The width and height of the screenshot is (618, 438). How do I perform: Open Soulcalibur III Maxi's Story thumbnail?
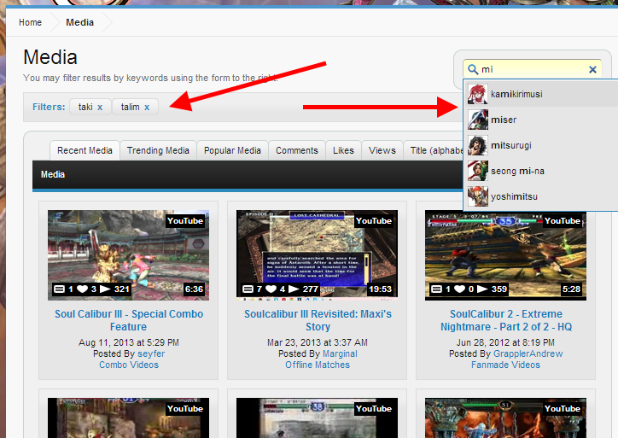point(317,255)
